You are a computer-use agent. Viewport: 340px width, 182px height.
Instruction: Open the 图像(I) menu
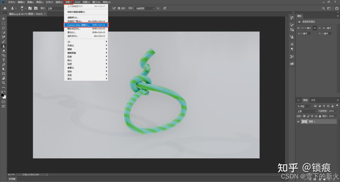pyautogui.click(x=31, y=2)
